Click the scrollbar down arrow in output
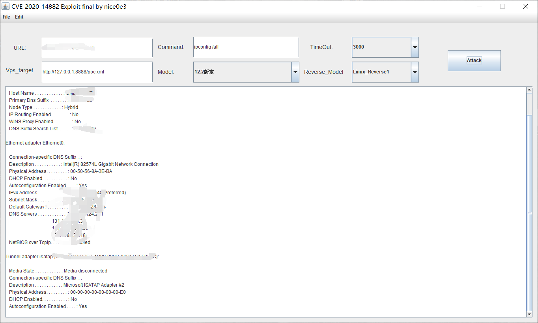 click(x=529, y=314)
